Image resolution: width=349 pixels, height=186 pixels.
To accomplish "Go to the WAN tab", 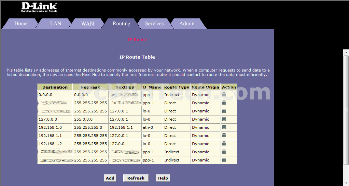I will pos(87,24).
